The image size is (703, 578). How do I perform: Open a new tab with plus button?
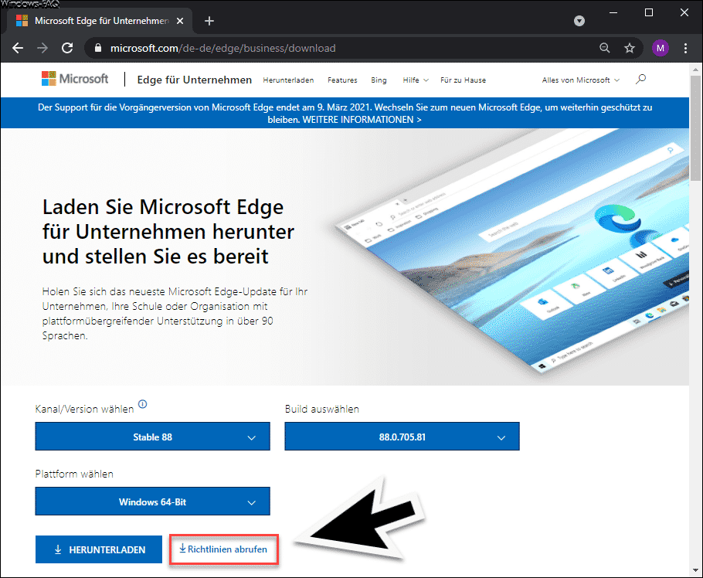(209, 21)
